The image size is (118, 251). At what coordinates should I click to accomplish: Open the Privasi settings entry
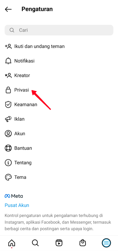tap(59, 90)
